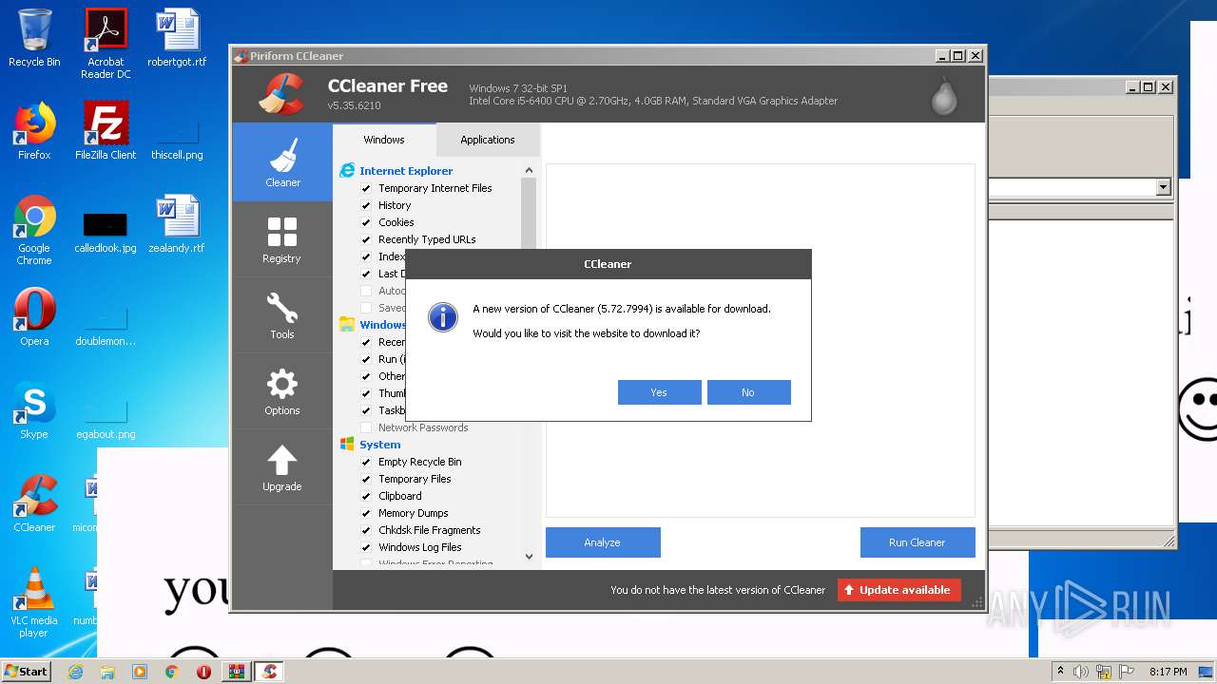Open the Upgrade section
The image size is (1217, 684).
click(x=282, y=467)
